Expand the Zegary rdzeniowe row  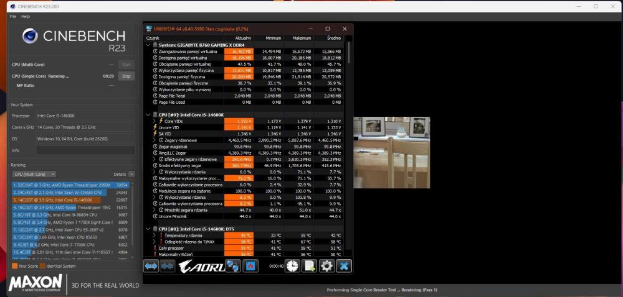[155, 140]
